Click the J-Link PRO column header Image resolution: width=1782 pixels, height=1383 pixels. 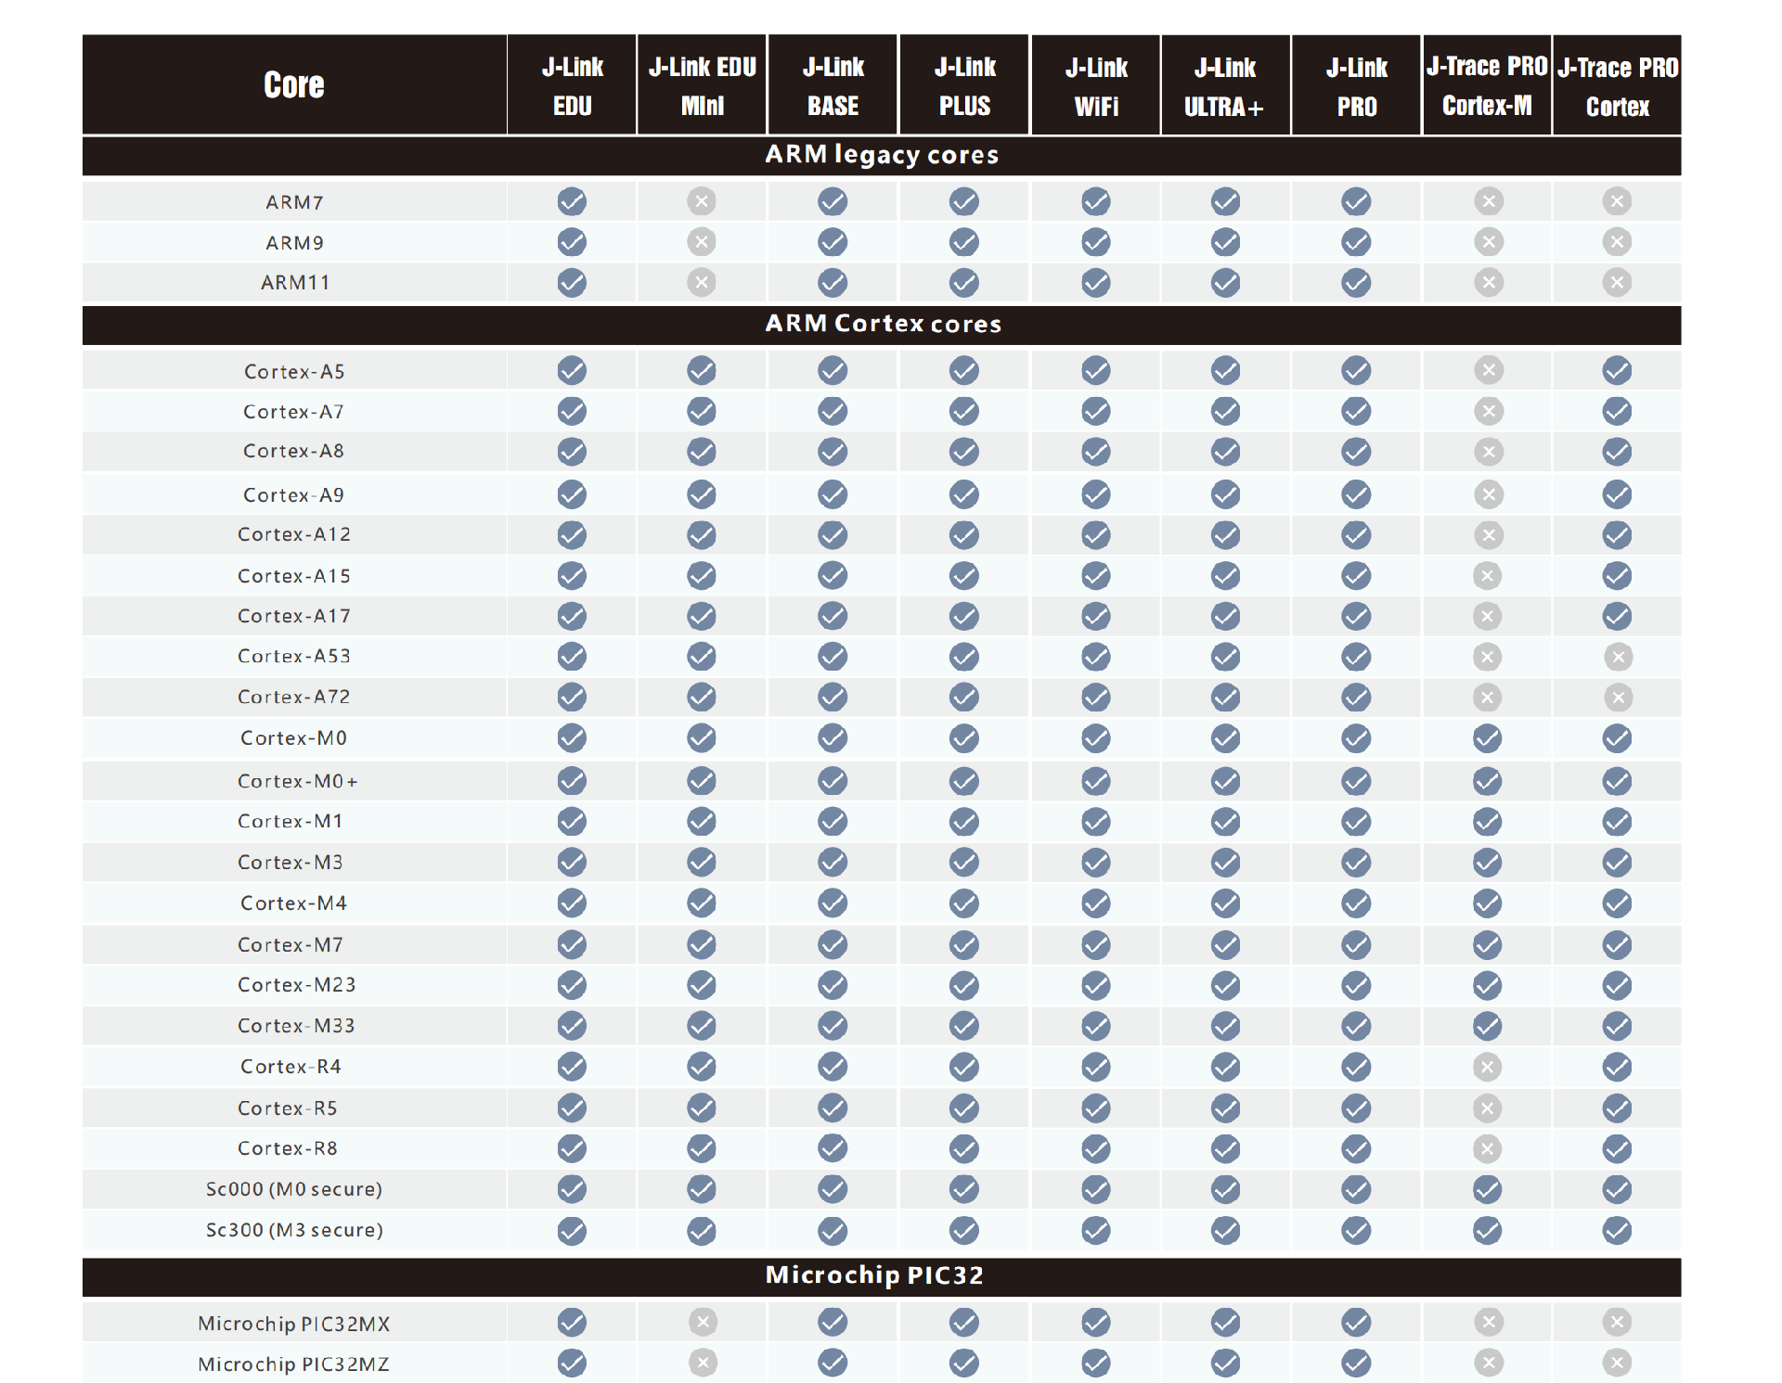[1356, 85]
